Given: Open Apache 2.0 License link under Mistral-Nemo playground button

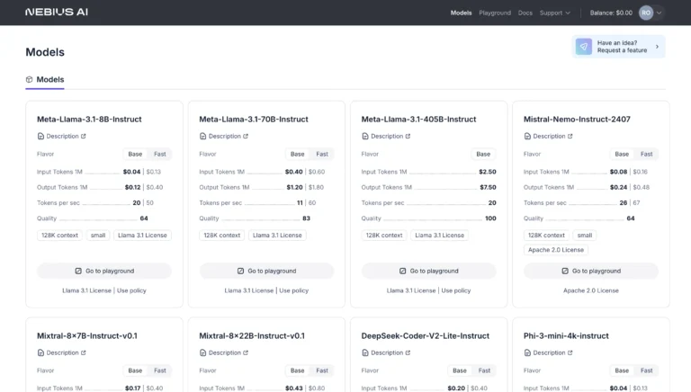Looking at the screenshot, I should (591, 290).
